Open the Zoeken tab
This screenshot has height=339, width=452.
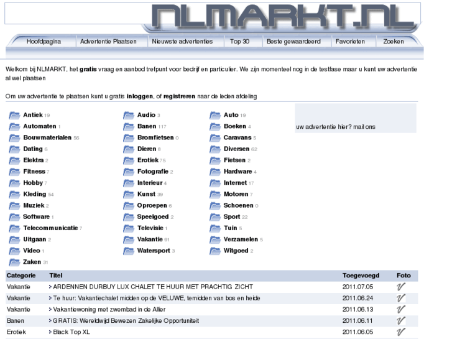click(x=393, y=42)
